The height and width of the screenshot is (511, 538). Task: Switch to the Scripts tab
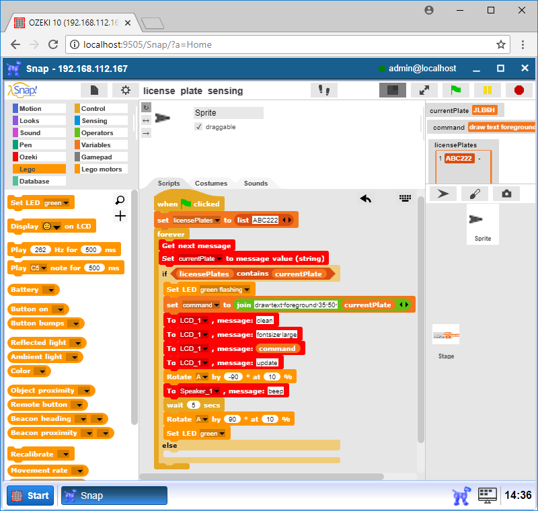169,183
